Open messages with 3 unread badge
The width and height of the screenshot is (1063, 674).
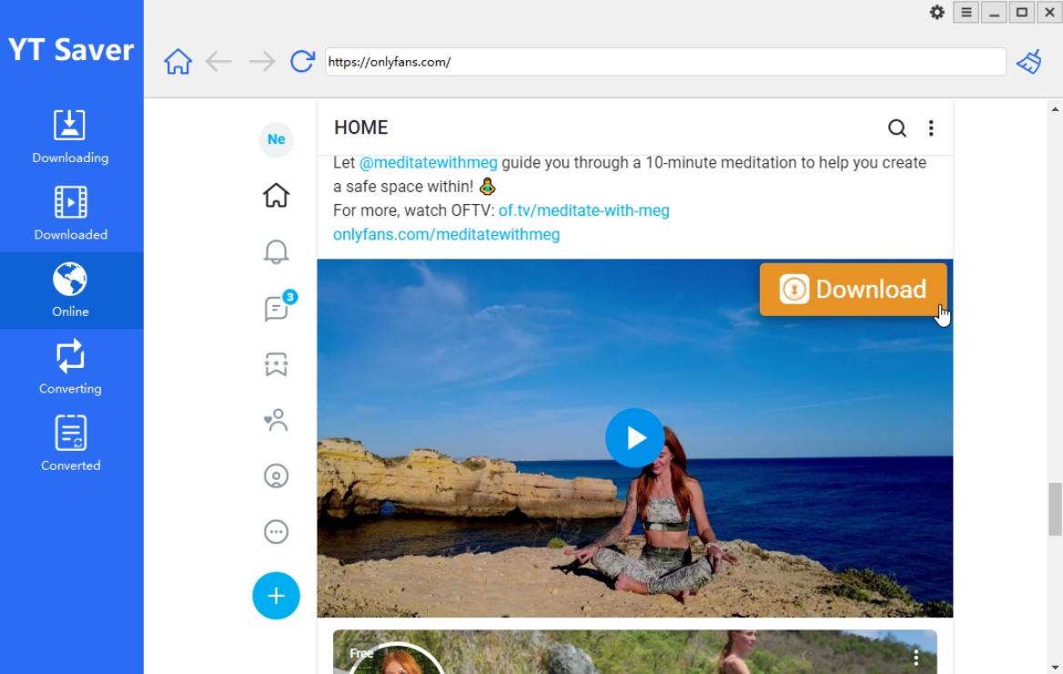click(278, 307)
